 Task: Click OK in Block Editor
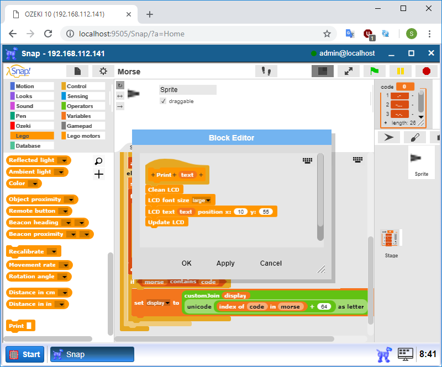[x=186, y=263]
